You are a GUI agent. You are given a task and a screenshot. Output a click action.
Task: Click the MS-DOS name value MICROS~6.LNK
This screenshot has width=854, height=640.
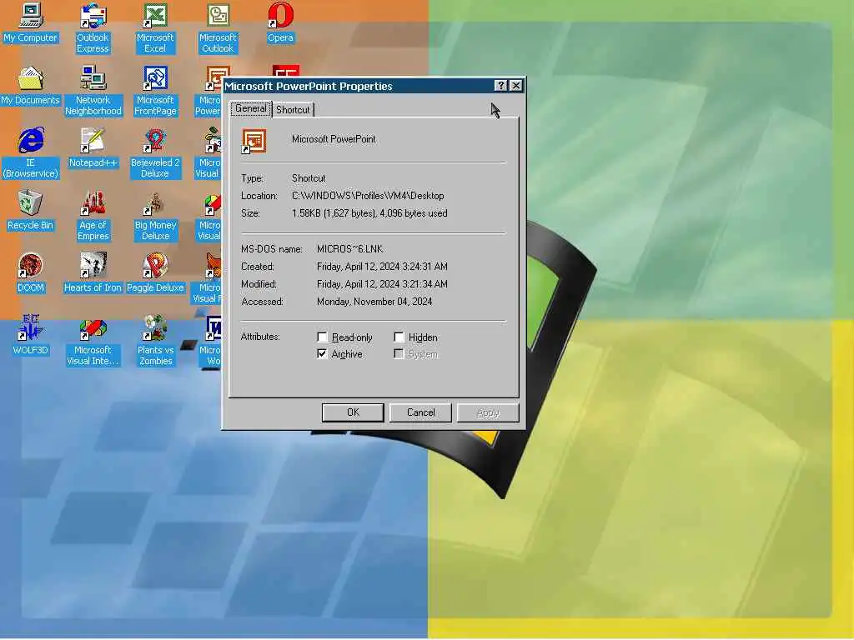pyautogui.click(x=349, y=249)
